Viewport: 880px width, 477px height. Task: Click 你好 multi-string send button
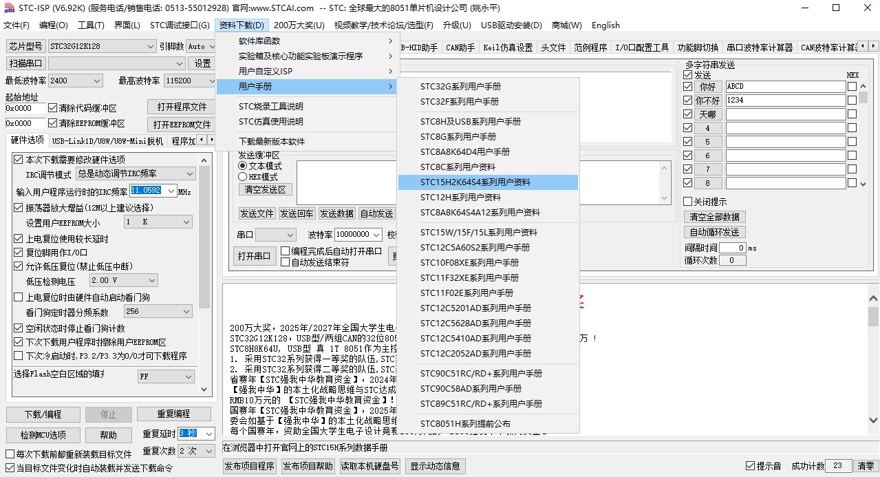point(707,87)
